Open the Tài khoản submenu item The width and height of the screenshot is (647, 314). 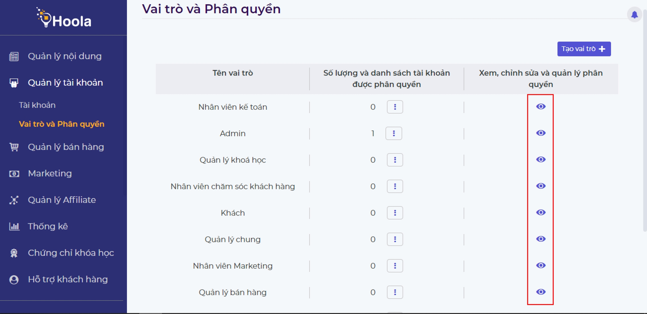click(37, 105)
